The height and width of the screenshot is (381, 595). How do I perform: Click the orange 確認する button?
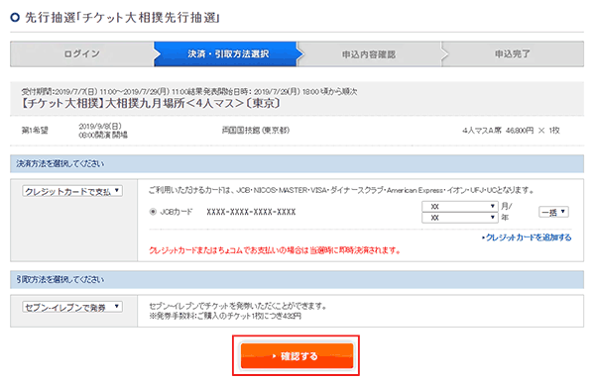(297, 355)
